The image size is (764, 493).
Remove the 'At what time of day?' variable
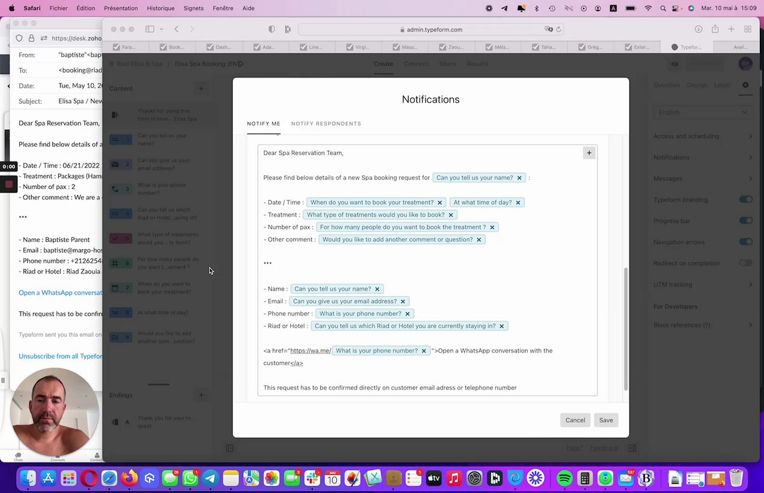point(518,203)
